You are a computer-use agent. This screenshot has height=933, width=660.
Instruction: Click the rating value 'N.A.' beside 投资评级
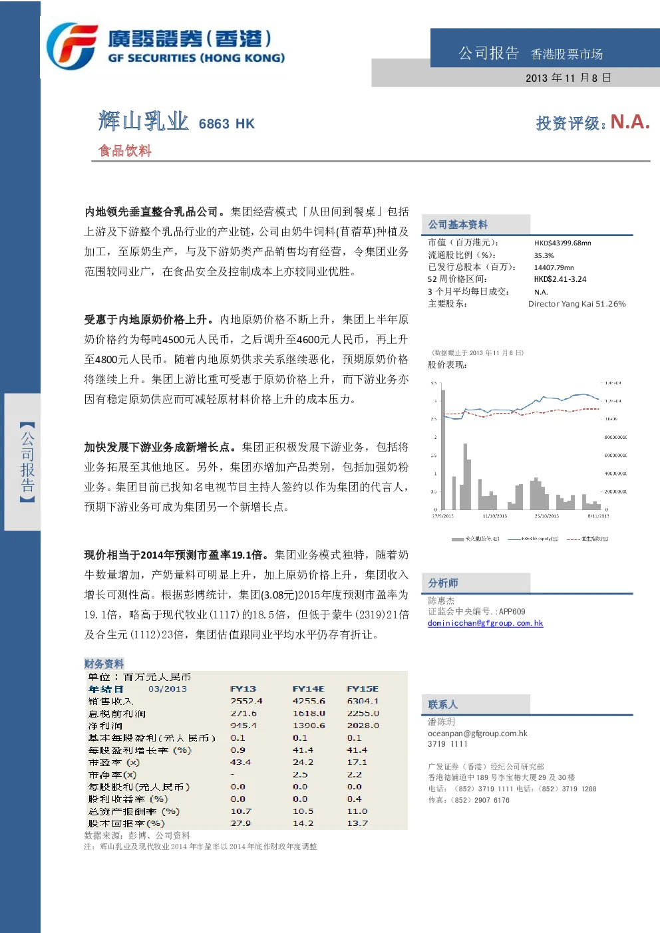pyautogui.click(x=629, y=122)
